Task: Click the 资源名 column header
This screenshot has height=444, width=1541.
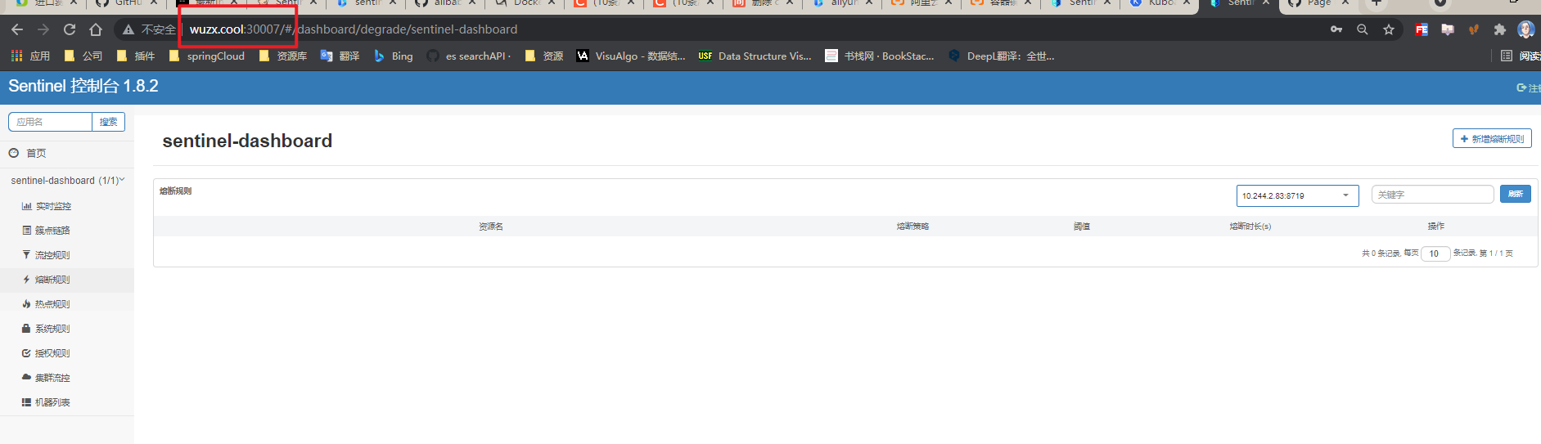Action: [491, 226]
